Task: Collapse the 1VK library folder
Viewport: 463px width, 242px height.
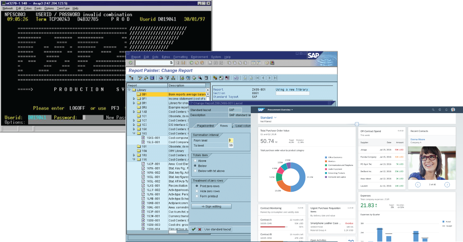Action: [x=134, y=159]
